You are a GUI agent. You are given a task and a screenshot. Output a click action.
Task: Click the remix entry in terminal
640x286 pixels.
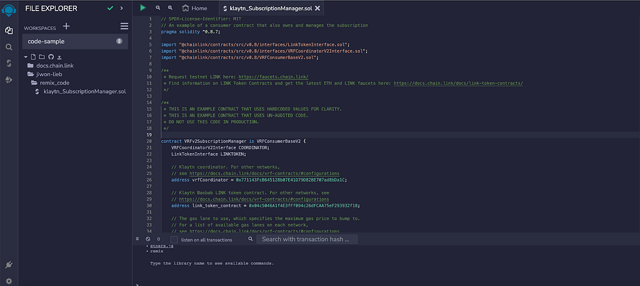(157, 251)
